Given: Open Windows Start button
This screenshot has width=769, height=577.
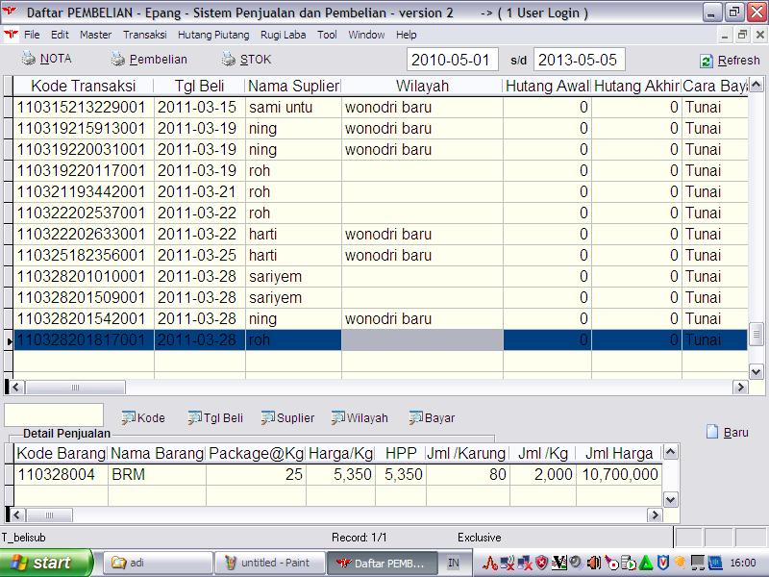Looking at the screenshot, I should point(47,563).
